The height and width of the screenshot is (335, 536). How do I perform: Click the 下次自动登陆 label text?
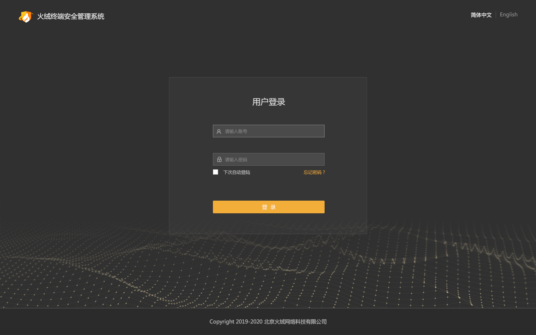237,172
